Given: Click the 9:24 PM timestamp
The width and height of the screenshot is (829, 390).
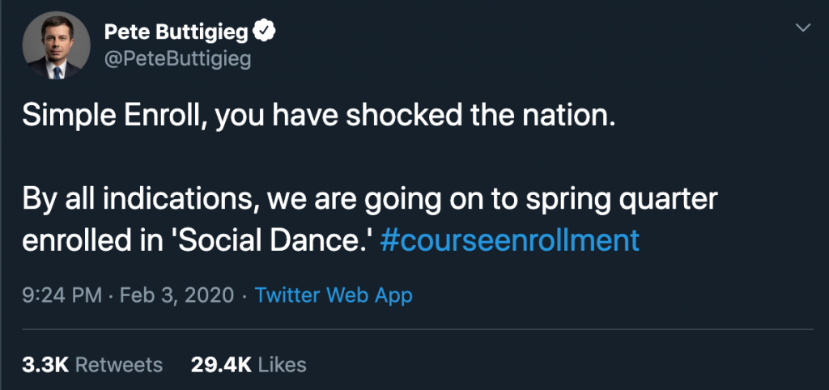Looking at the screenshot, I should pos(61,295).
